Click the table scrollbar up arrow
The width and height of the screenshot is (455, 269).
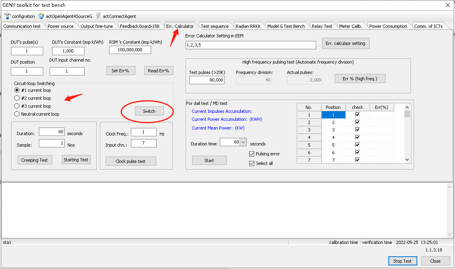click(x=407, y=107)
